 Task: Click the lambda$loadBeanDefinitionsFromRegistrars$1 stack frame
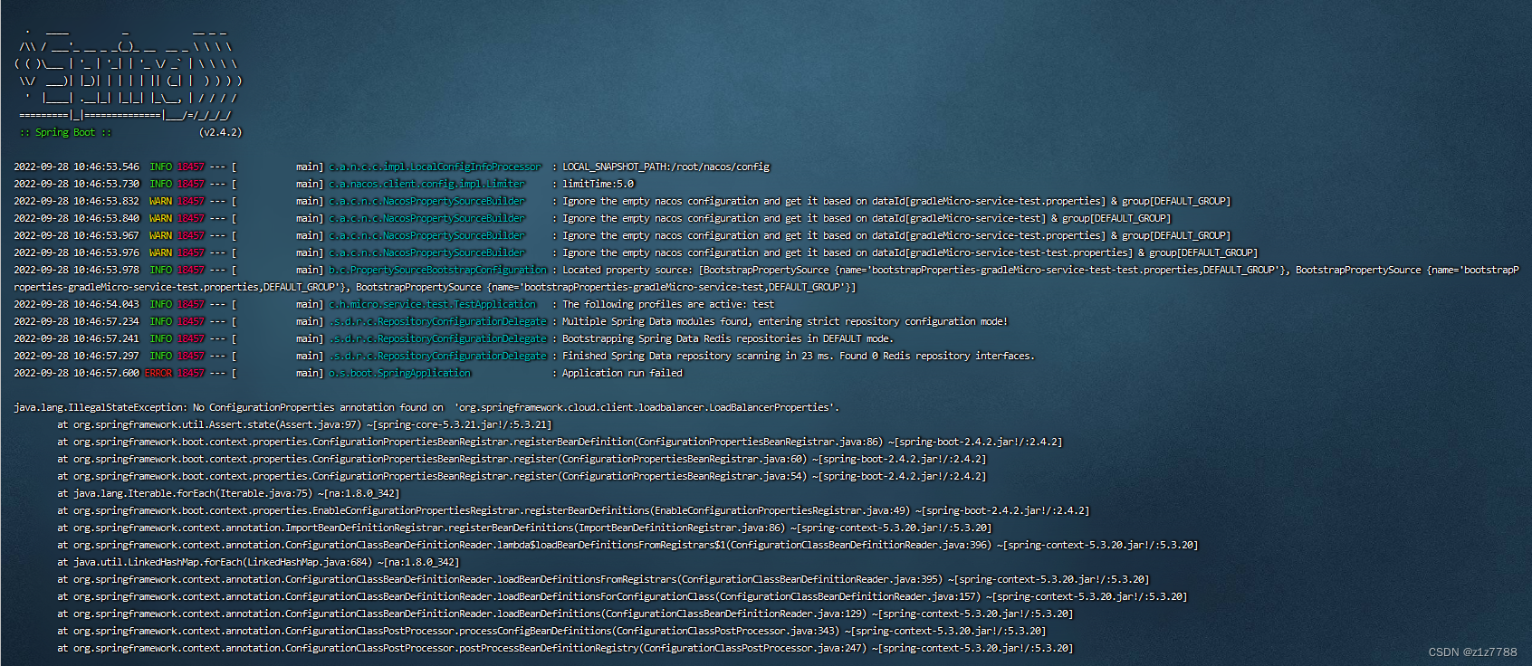coord(627,545)
